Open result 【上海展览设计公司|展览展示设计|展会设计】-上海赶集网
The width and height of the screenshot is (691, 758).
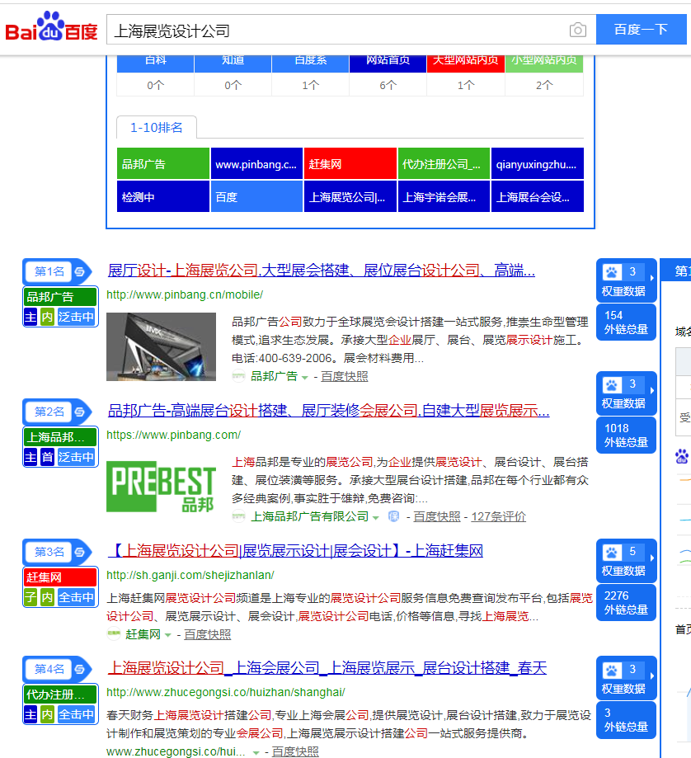[295, 551]
